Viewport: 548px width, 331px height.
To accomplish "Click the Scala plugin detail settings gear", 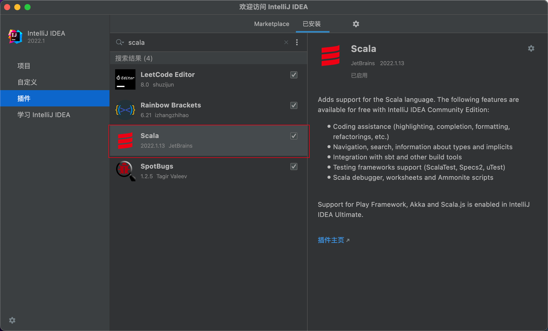I will click(531, 49).
